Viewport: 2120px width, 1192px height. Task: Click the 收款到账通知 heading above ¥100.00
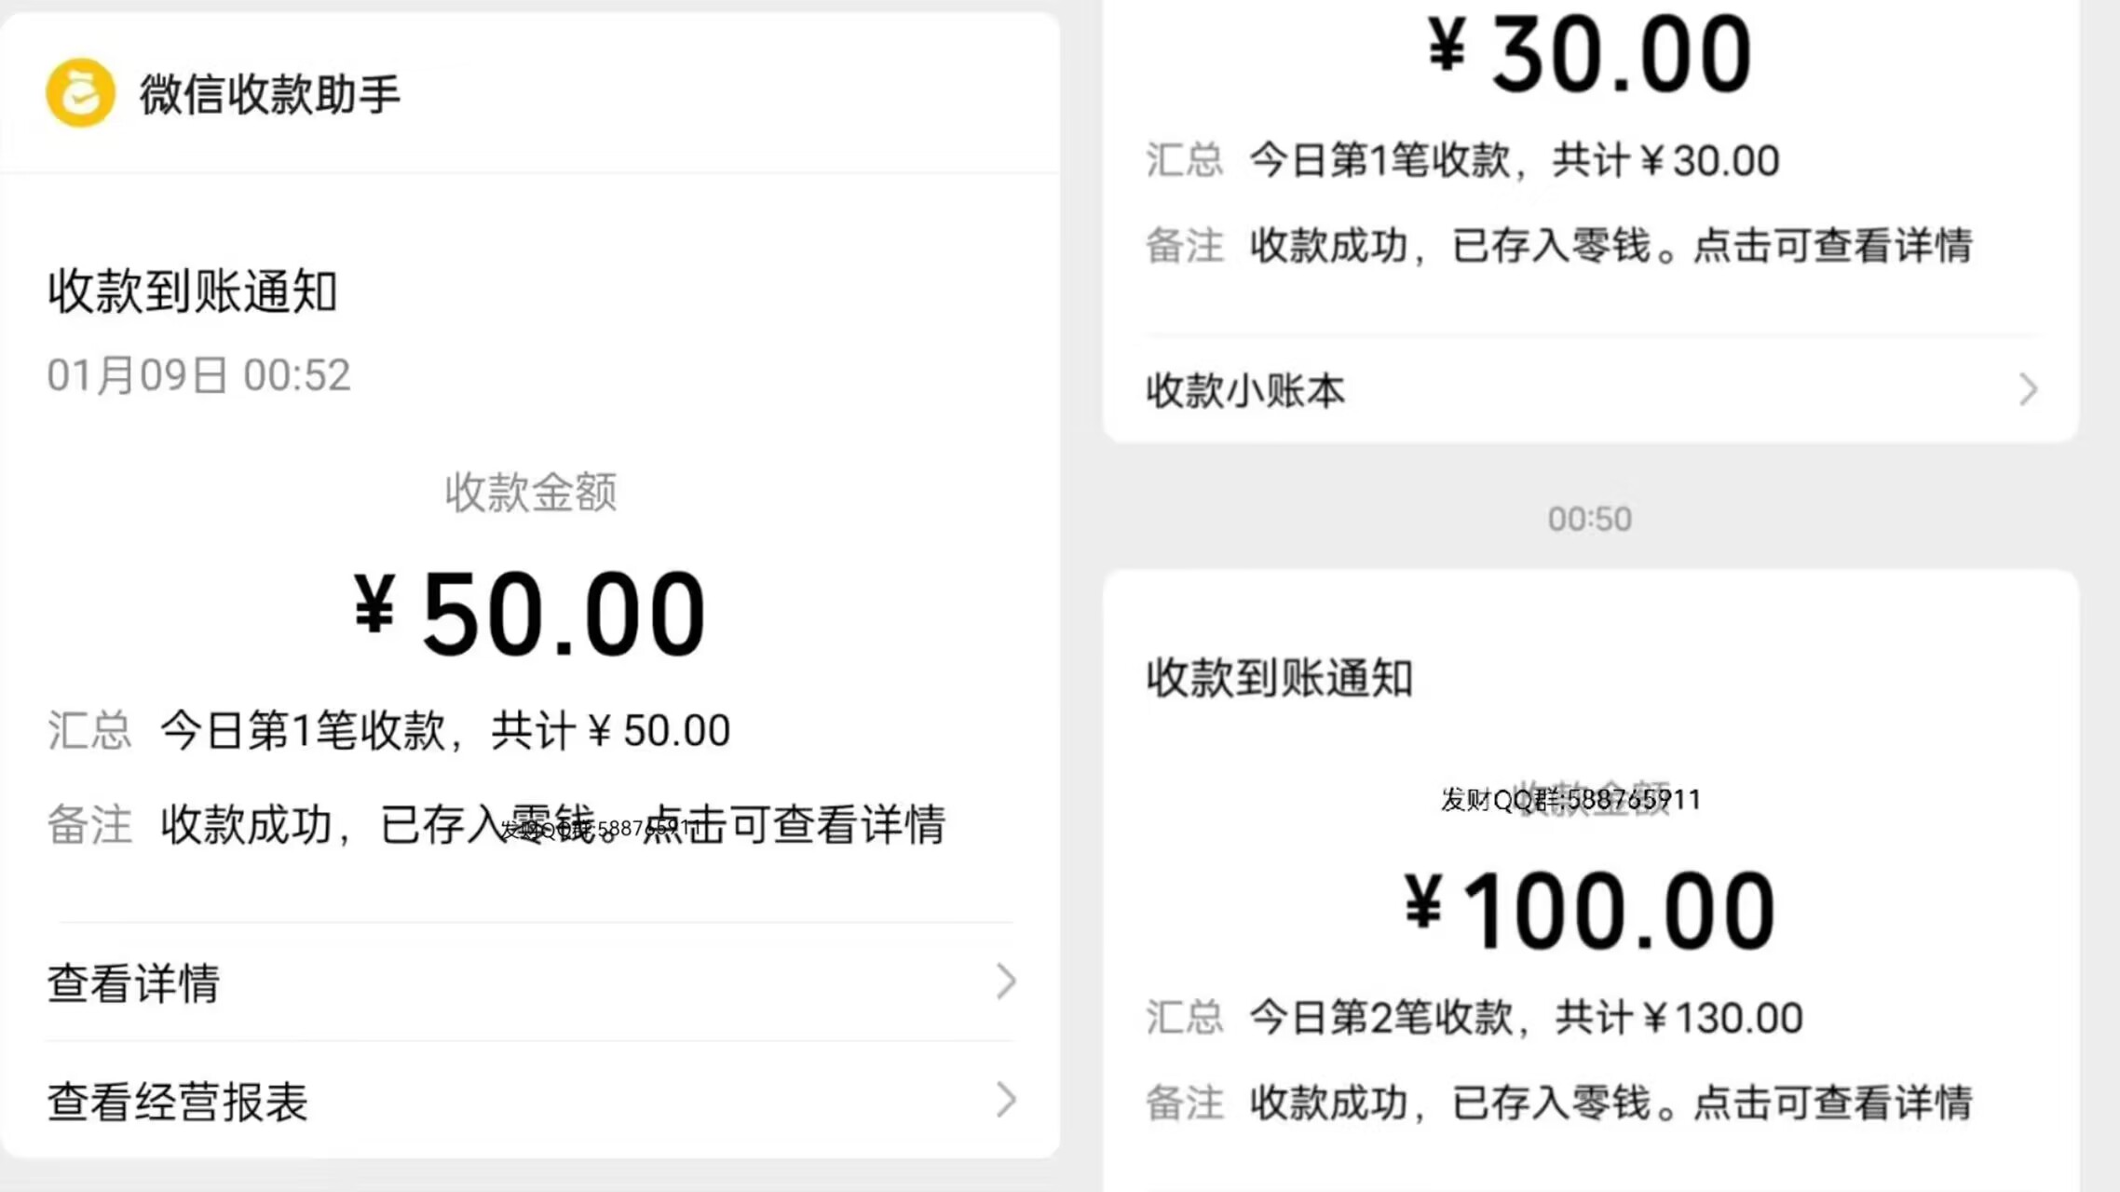pyautogui.click(x=1279, y=677)
